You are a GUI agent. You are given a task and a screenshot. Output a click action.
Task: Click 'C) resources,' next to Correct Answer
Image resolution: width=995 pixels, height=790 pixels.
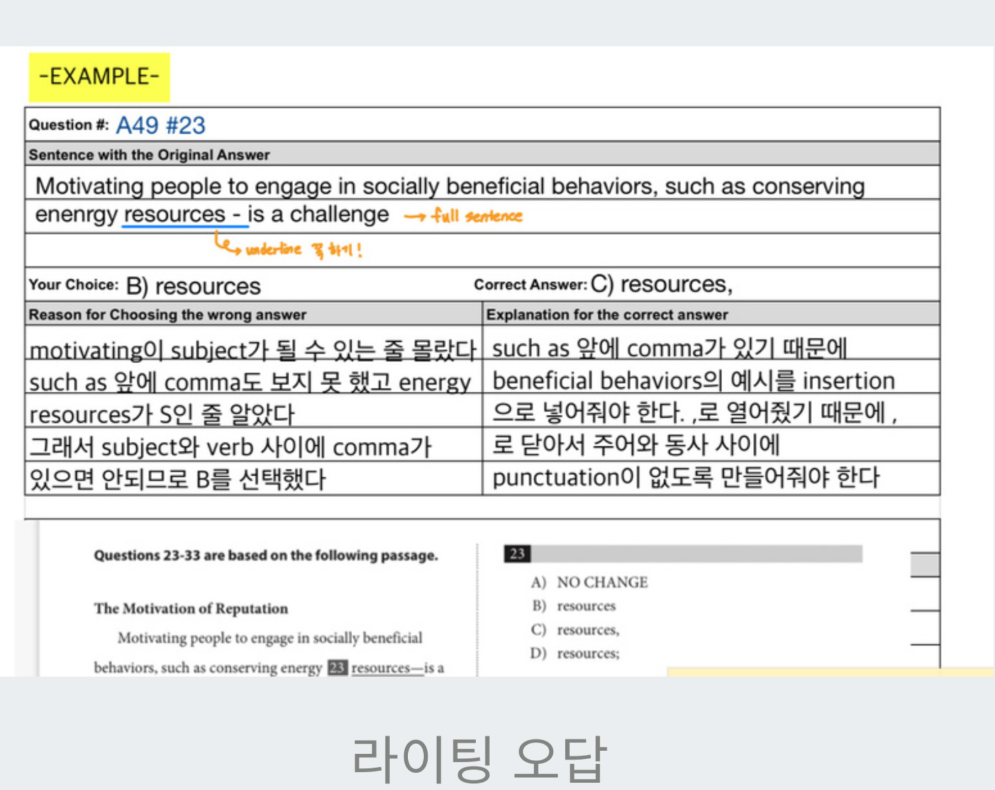[x=661, y=284]
